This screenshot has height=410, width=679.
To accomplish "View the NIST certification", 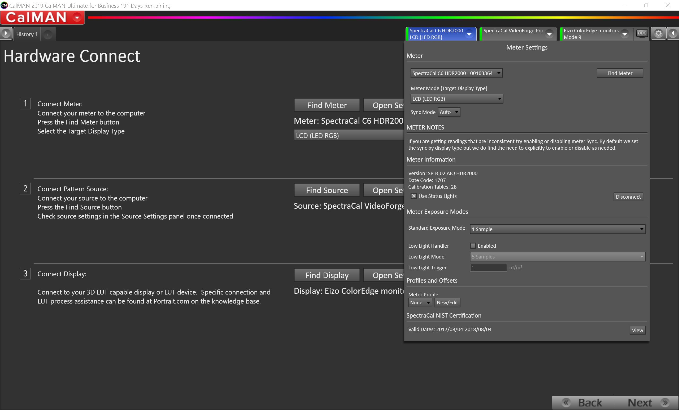I will tap(637, 330).
